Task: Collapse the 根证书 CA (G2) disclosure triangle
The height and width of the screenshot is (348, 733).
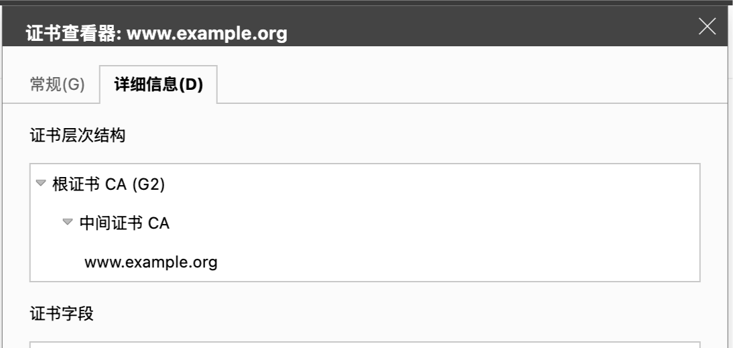Action: pyautogui.click(x=41, y=183)
